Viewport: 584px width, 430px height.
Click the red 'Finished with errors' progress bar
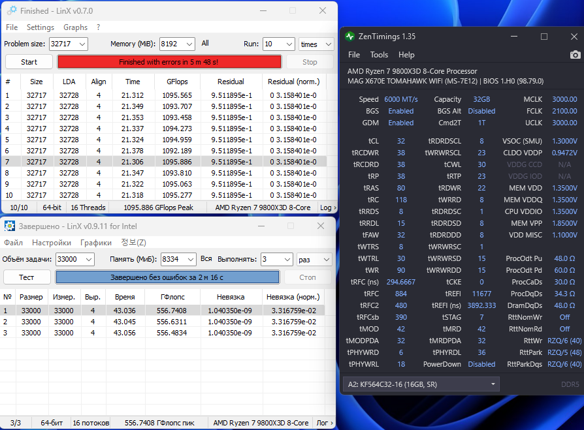[x=169, y=62]
